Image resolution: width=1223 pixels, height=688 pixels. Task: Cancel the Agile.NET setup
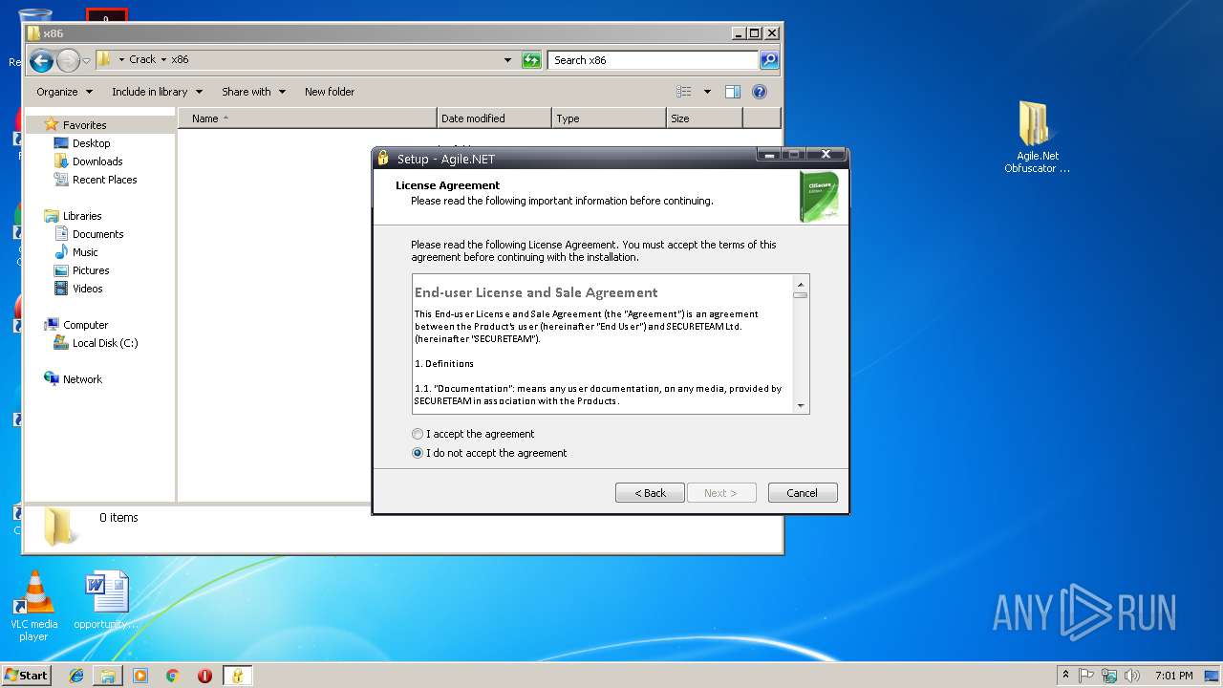click(803, 493)
